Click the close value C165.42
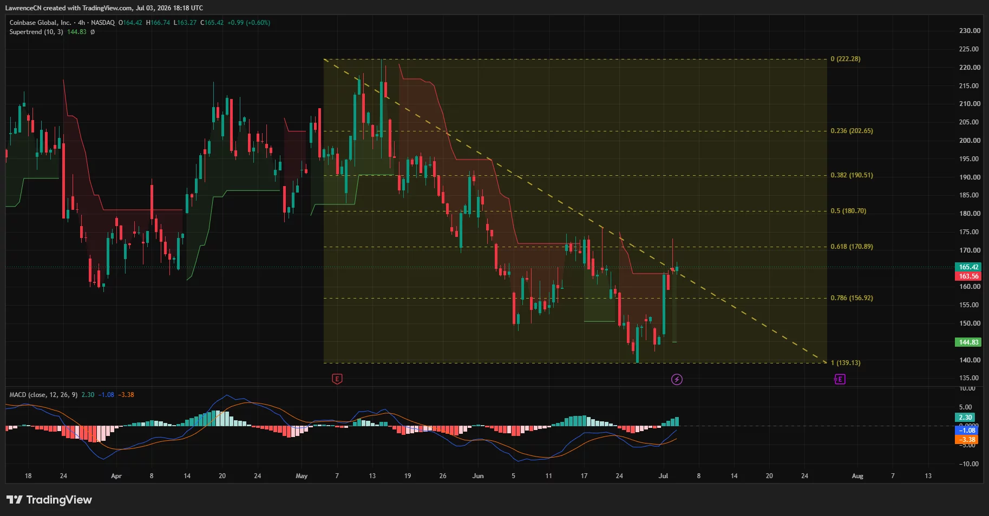This screenshot has height=516, width=989. tap(212, 23)
